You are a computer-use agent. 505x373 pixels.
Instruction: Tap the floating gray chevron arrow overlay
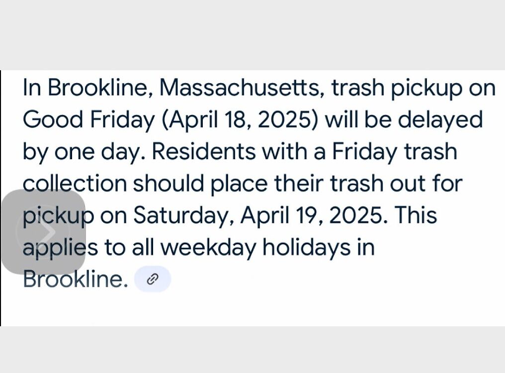point(43,232)
